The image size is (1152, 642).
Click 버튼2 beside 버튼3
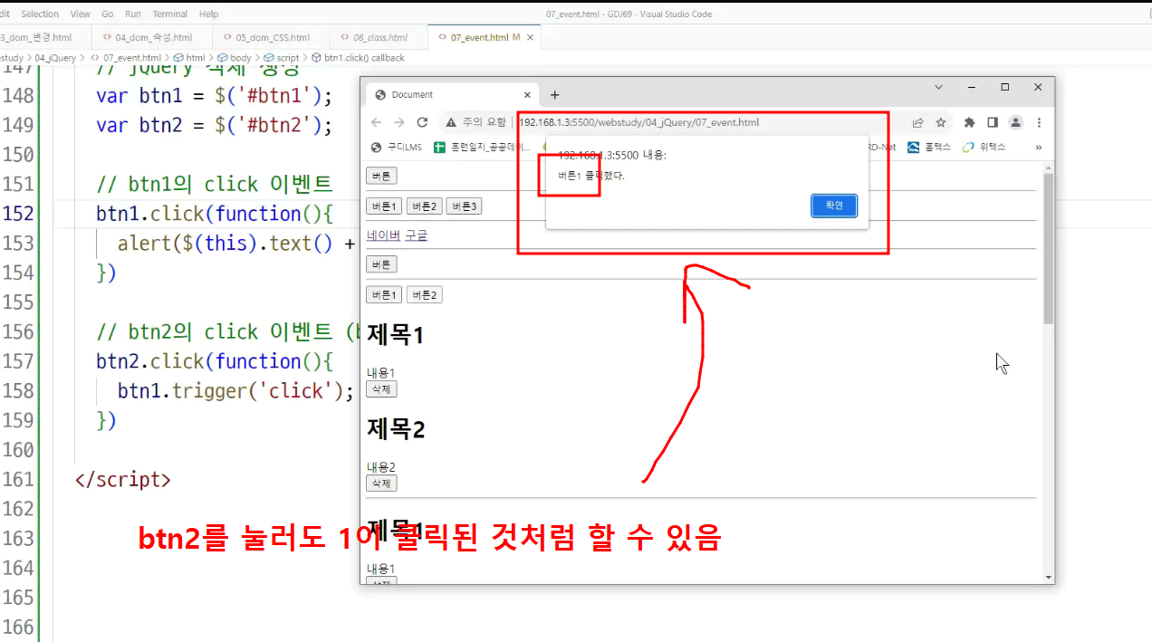pyautogui.click(x=424, y=206)
